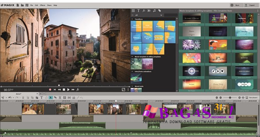Open the audio music-note tab in Media Pool
Viewport: 260px width, 137px height.
[x=154, y=11]
